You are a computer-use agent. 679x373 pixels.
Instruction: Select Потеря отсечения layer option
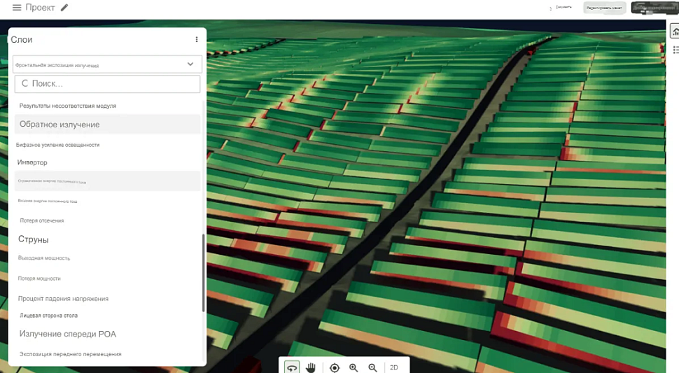click(42, 220)
